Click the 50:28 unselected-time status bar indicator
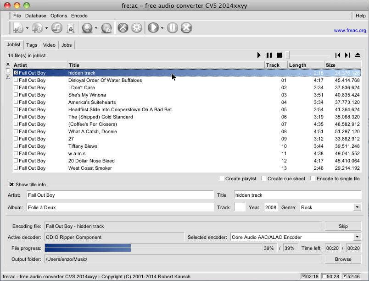The width and height of the screenshot is (369, 281). tap(330, 276)
